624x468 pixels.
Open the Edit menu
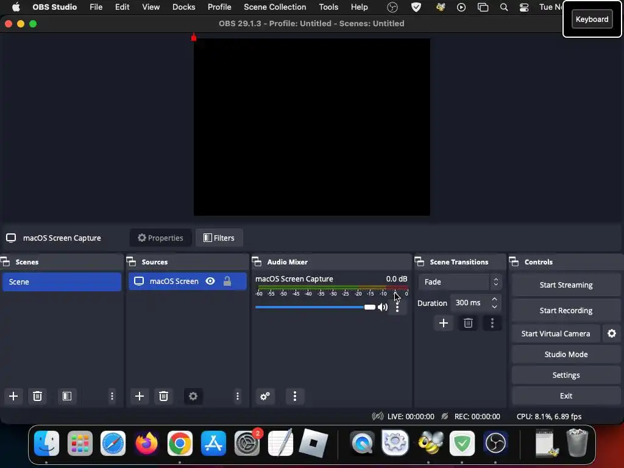122,7
